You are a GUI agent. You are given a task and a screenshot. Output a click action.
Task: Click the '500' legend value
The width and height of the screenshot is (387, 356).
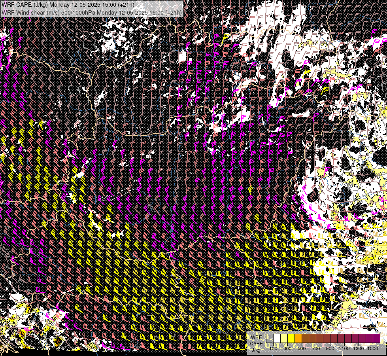302,348
